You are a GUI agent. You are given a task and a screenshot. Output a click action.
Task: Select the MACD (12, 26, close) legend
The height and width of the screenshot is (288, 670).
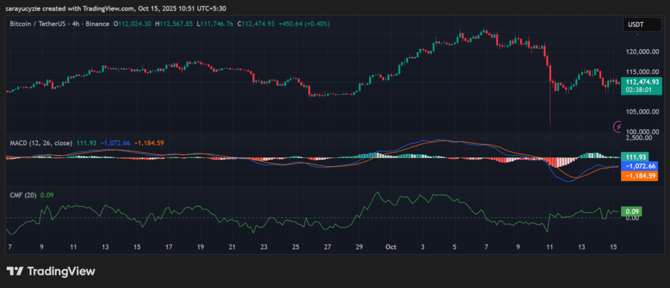[39, 143]
